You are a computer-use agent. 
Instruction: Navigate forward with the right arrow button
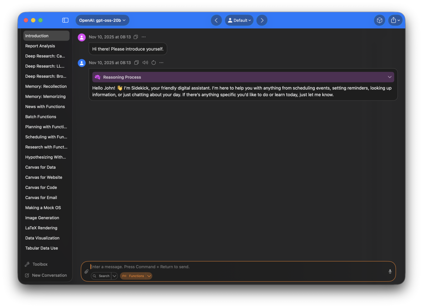tap(262, 20)
